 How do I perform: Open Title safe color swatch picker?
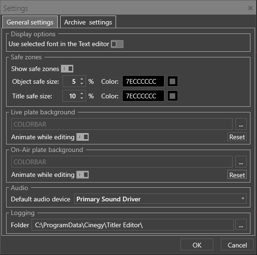(x=172, y=96)
